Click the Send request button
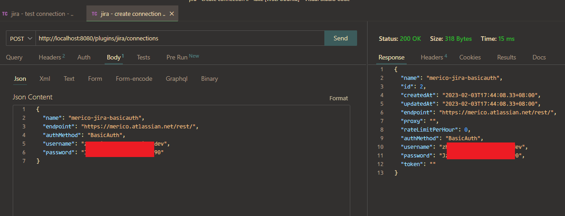The image size is (565, 216). 341,38
